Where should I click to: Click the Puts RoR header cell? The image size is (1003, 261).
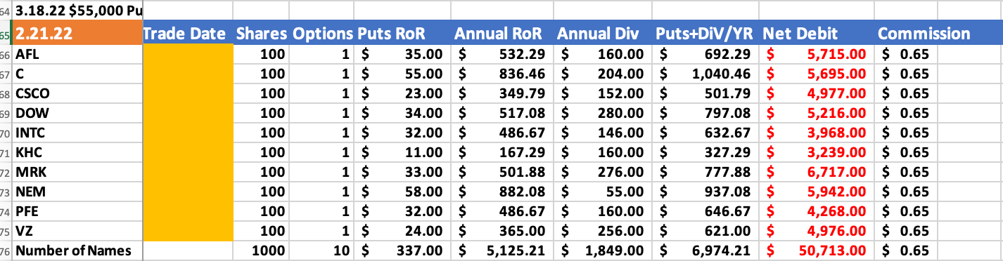click(403, 34)
